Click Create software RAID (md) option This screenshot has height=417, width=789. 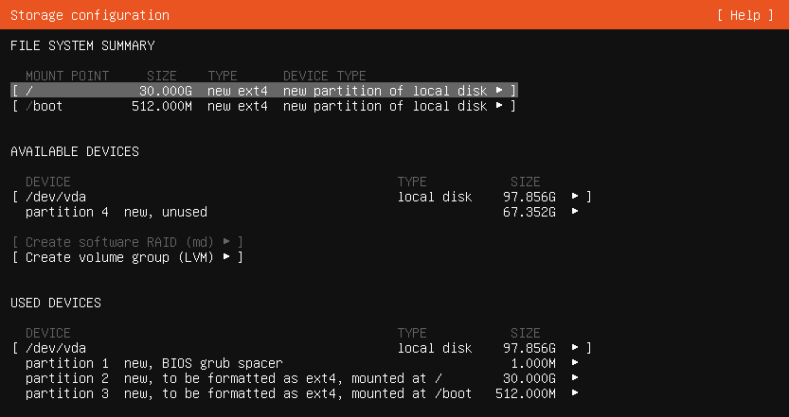click(128, 242)
